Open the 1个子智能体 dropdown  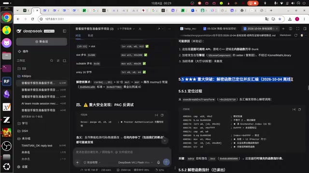point(126,29)
